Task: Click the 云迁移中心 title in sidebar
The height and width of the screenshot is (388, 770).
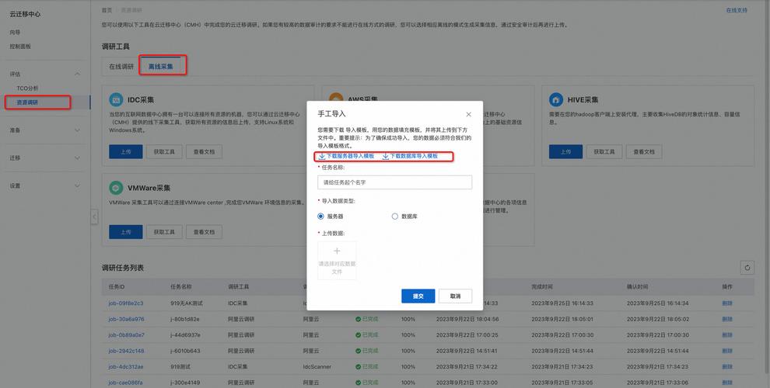Action: coord(25,14)
